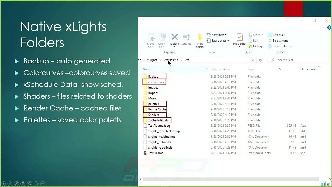
Task: Open file History
Action: click(255, 46)
